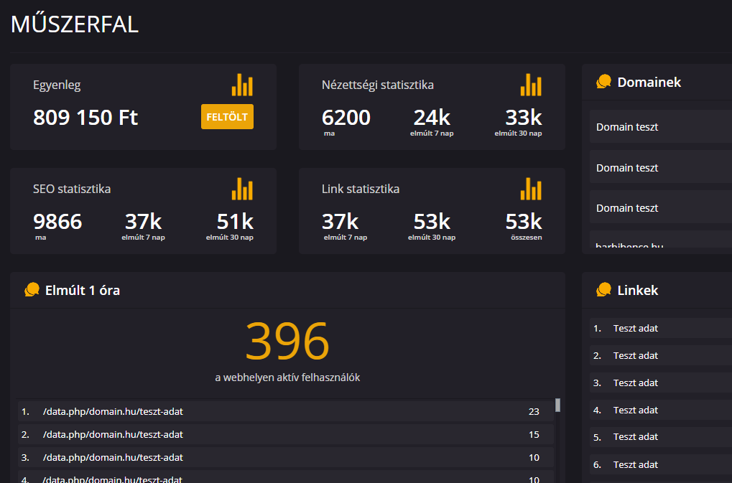Open row 2 /data.php/domain.hu/teszt-adat with count 15
The height and width of the screenshot is (483, 732).
pyautogui.click(x=286, y=434)
